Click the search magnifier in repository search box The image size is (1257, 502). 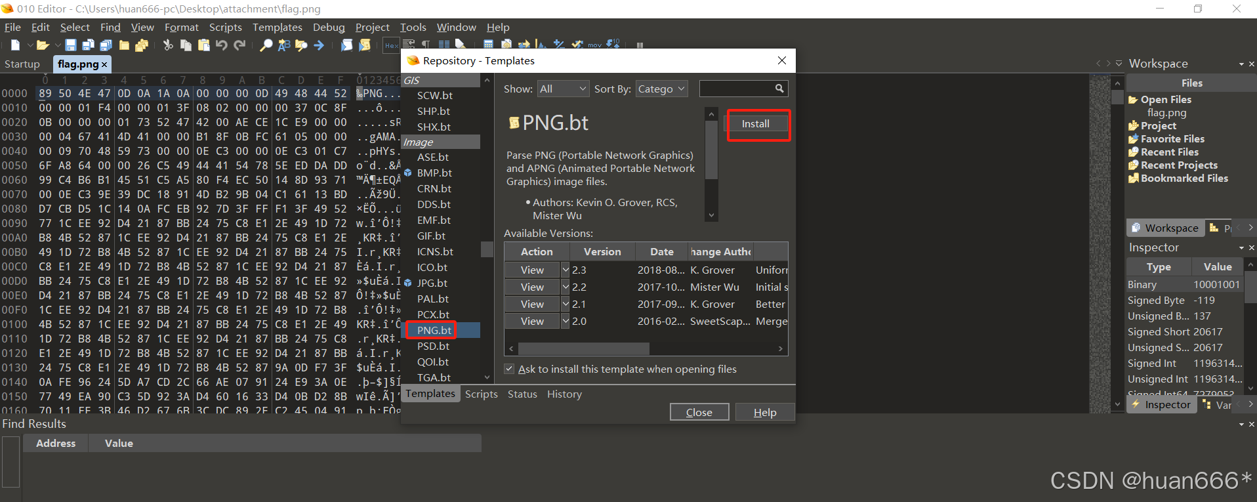[779, 88]
